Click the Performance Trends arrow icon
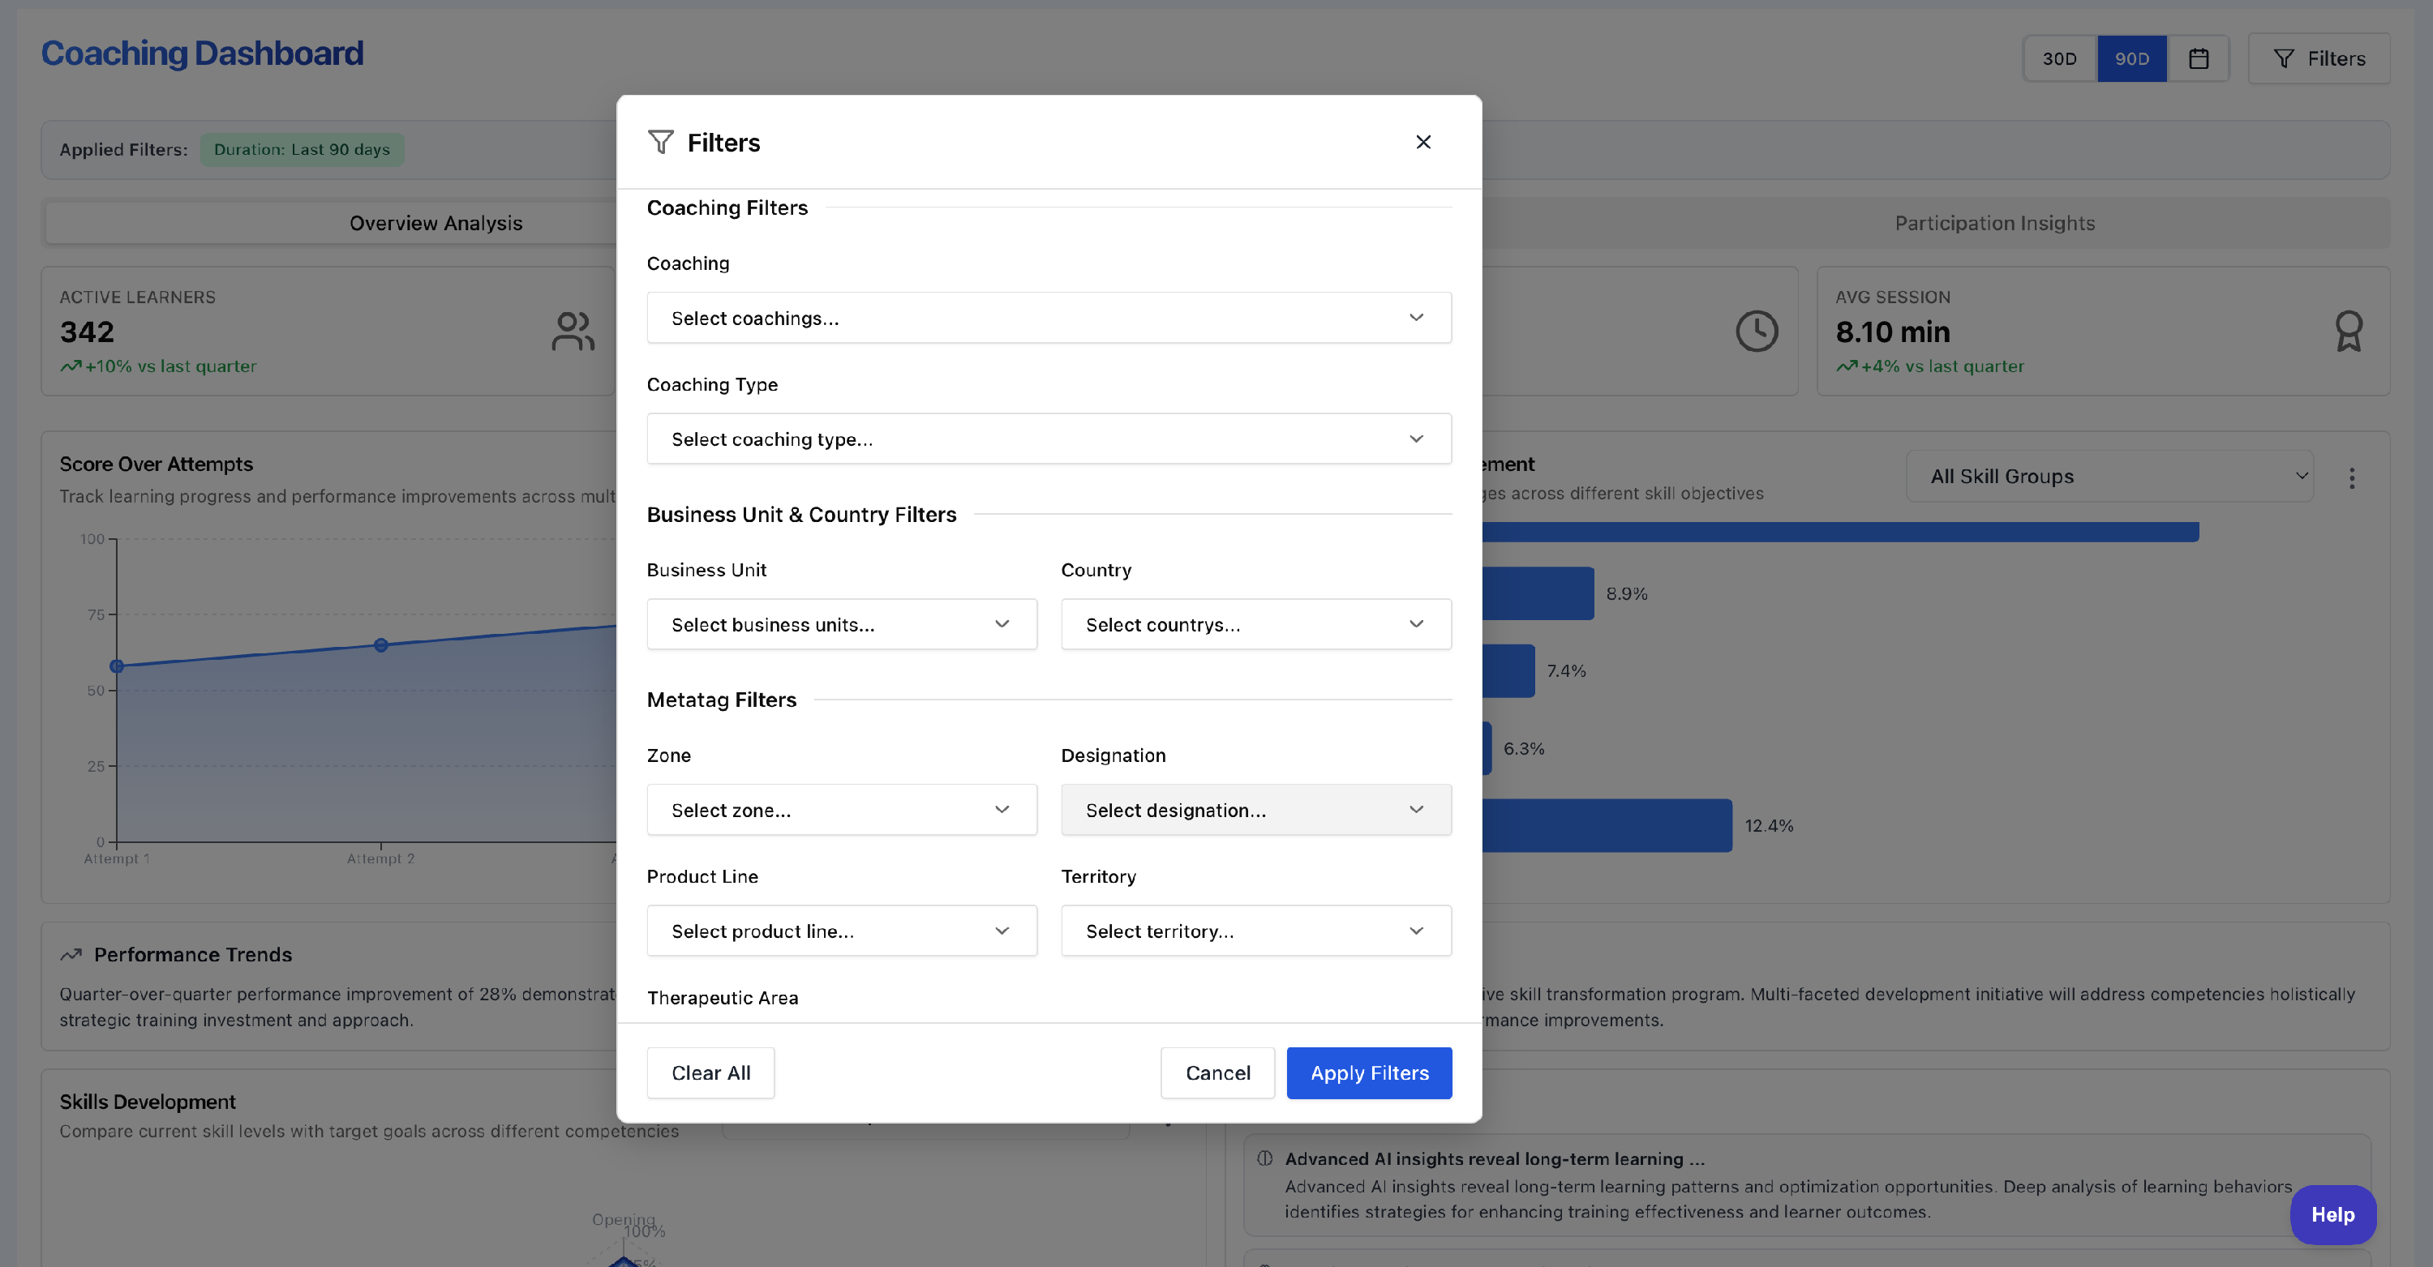Screen dimensions: 2433x1267 click(x=71, y=954)
